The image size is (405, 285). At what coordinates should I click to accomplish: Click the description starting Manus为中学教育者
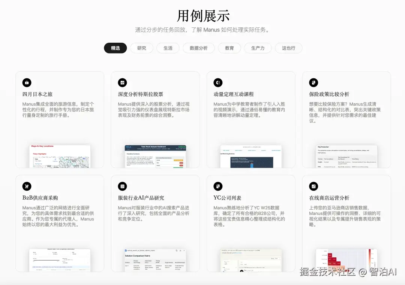(249, 110)
